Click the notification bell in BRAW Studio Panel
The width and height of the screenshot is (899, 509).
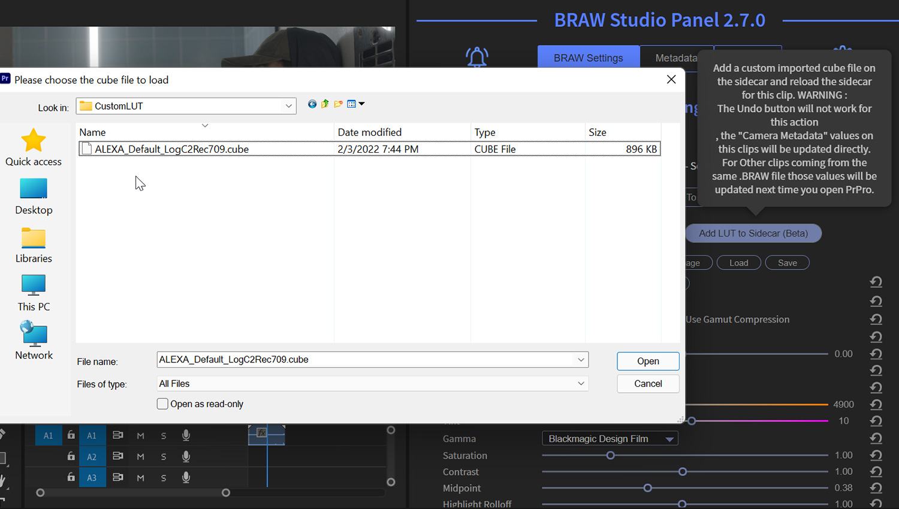(x=476, y=57)
